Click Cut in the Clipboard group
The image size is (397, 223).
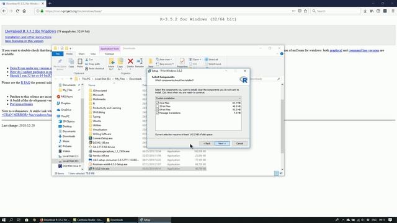(89, 59)
